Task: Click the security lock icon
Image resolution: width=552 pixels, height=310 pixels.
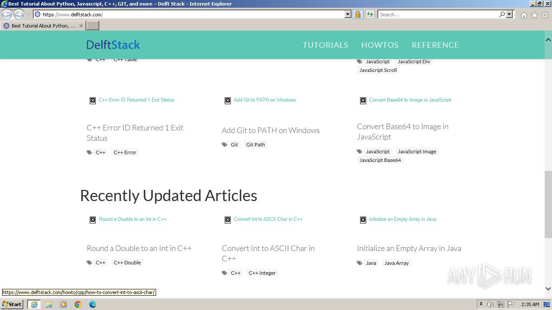Action: [358, 14]
